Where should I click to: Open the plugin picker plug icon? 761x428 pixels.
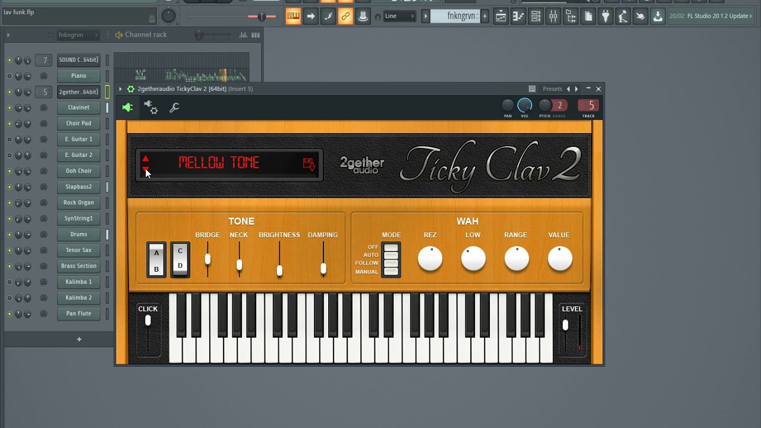coord(605,17)
